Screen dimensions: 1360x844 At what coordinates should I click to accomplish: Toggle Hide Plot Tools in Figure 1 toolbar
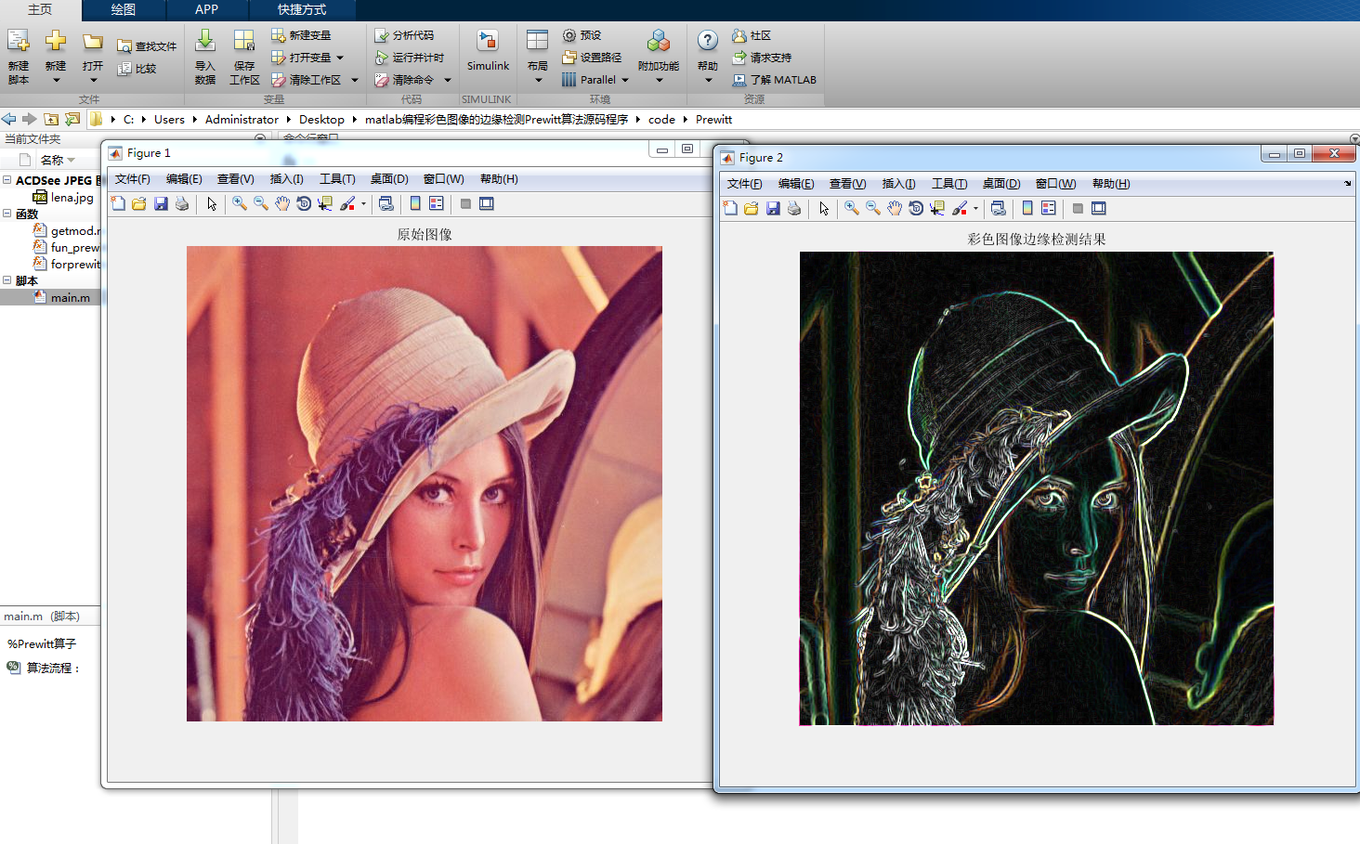click(465, 204)
